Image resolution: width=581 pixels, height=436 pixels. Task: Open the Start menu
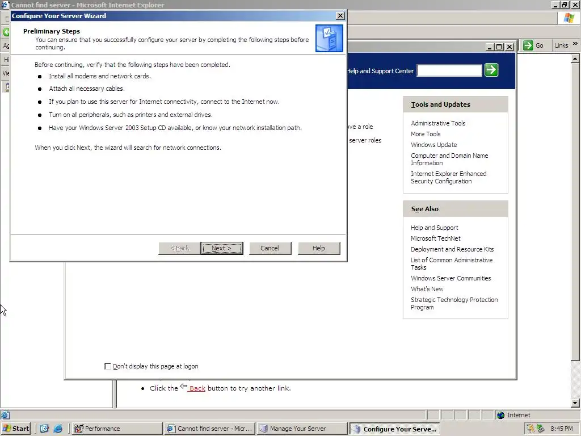point(15,429)
